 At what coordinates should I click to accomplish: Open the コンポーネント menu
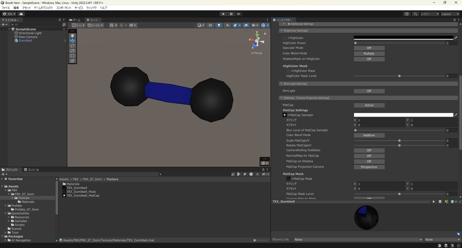[64, 8]
